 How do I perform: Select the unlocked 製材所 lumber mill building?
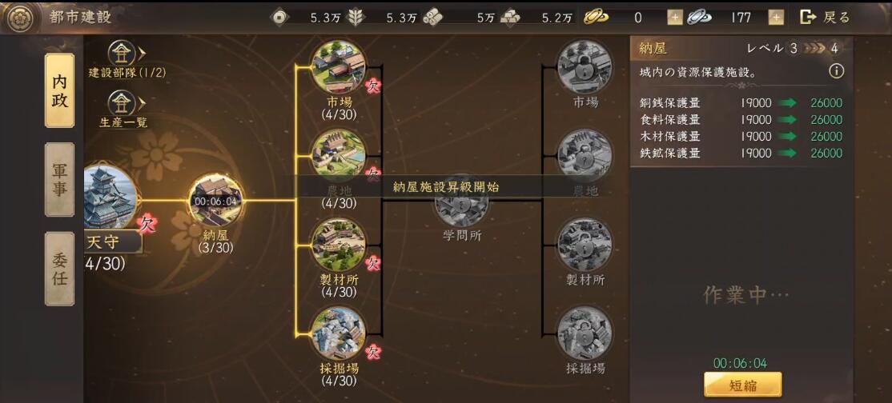pos(339,245)
